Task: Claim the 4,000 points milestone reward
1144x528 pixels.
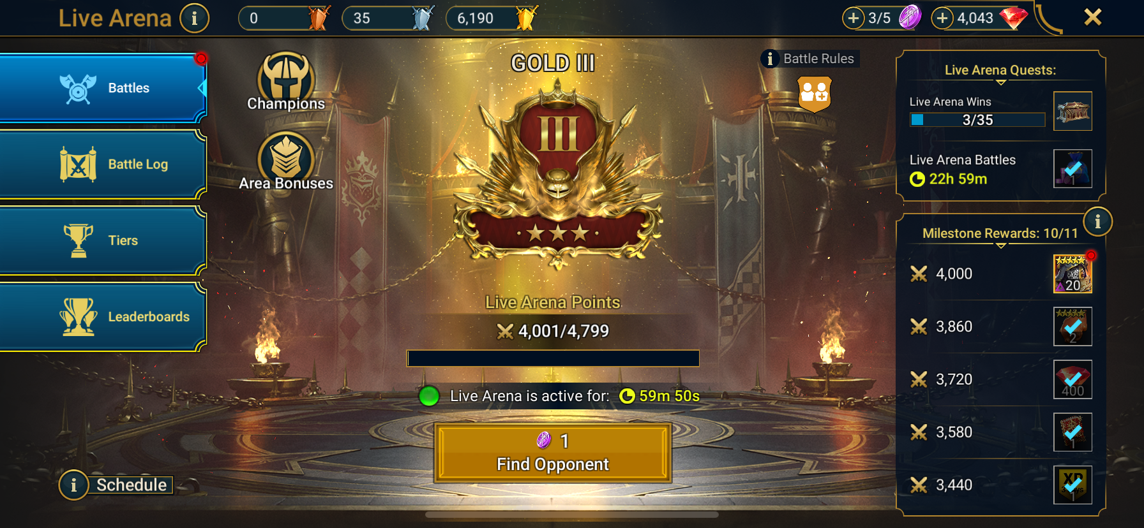Action: [1072, 274]
